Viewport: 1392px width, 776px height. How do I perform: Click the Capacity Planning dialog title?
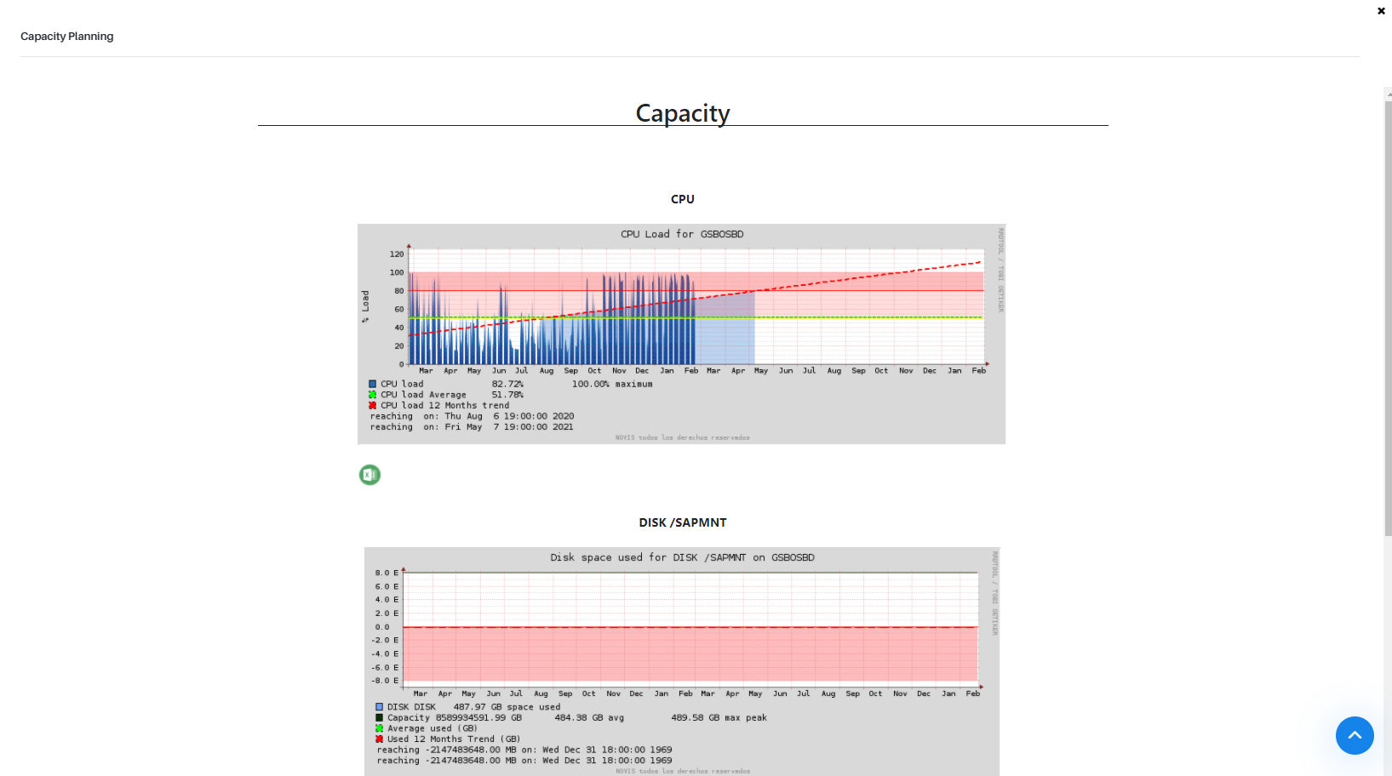tap(66, 37)
